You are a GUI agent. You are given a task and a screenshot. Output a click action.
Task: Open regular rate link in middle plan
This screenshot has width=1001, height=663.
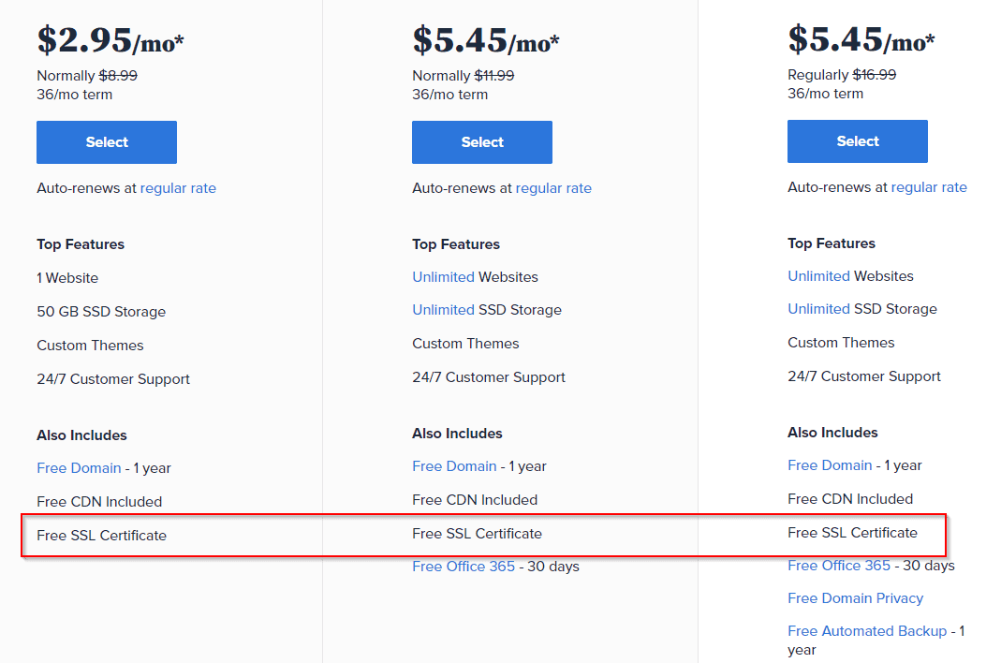tap(553, 188)
